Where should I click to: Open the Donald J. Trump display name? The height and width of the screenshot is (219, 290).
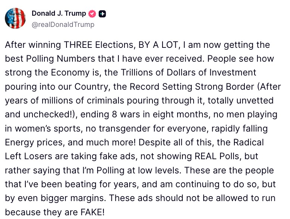tap(59, 14)
